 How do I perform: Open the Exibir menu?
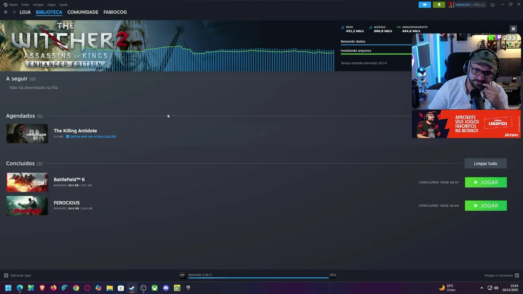click(x=25, y=4)
